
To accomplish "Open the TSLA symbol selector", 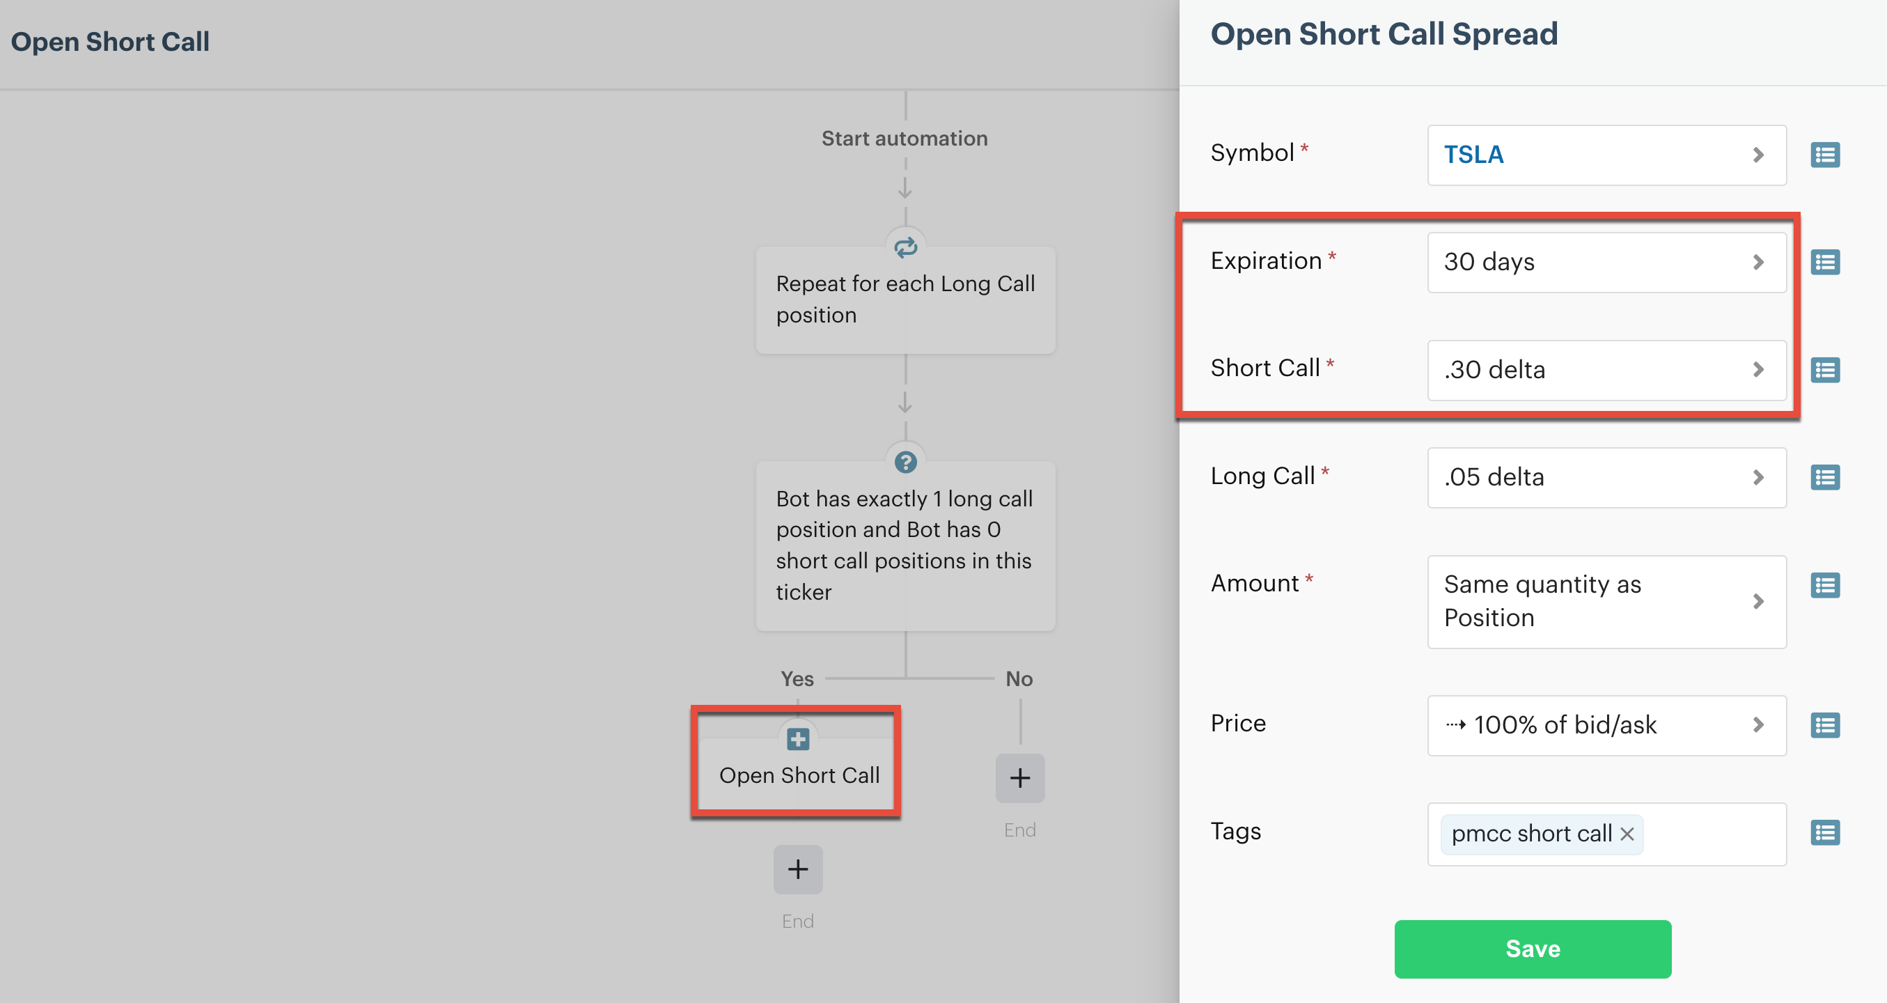I will pyautogui.click(x=1606, y=155).
